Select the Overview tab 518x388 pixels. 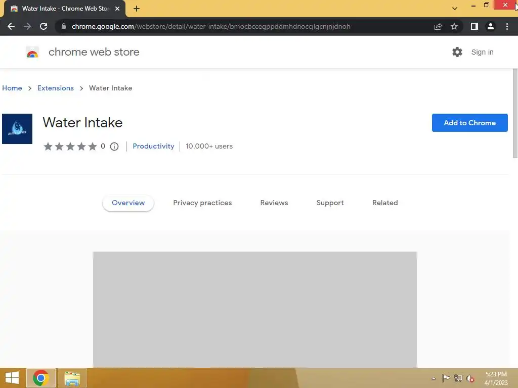click(128, 203)
